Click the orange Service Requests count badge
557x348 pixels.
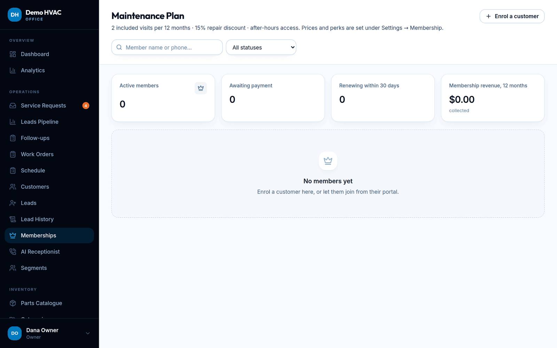[86, 105]
